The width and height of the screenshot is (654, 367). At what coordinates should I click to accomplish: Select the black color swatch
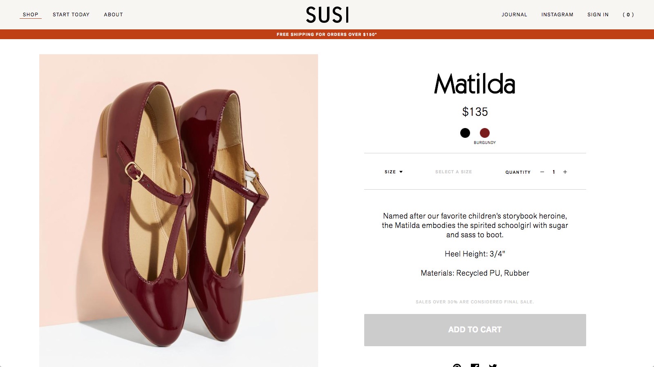pos(465,133)
